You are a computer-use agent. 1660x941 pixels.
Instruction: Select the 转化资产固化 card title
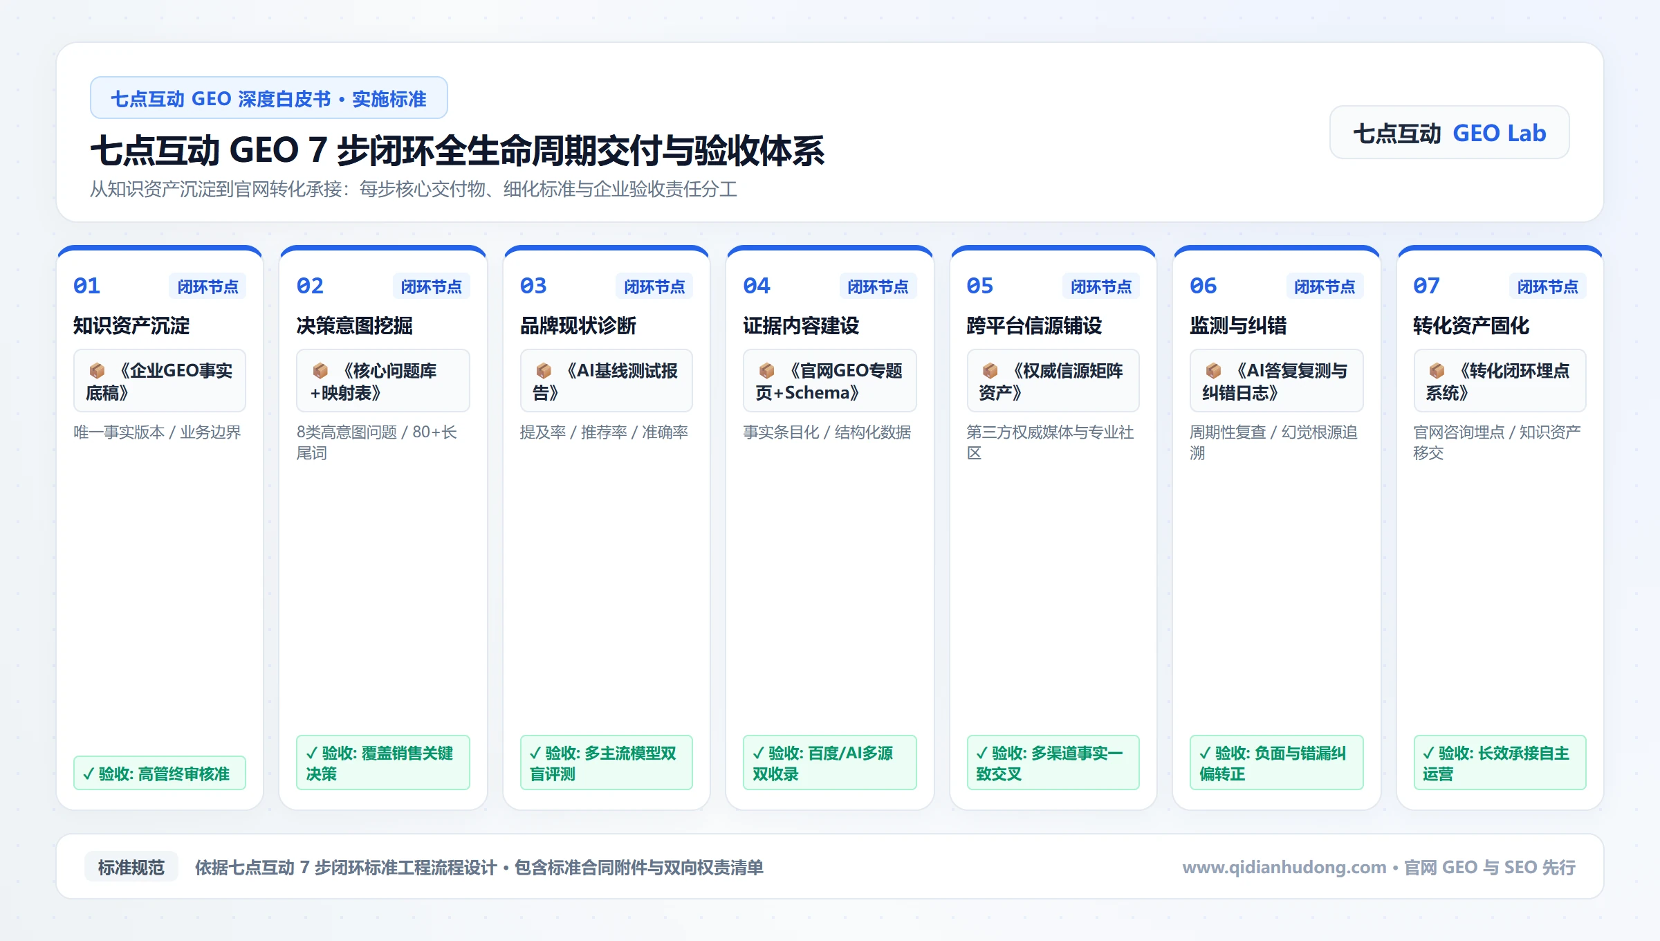1471,325
